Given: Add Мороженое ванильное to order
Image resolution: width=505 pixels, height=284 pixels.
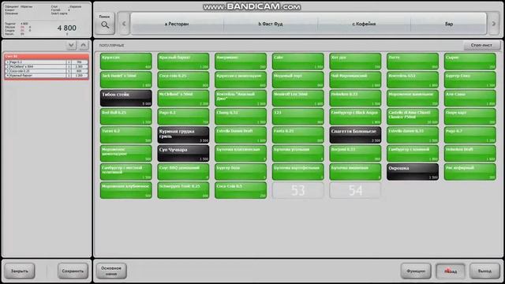Looking at the screenshot, I should [413, 98].
